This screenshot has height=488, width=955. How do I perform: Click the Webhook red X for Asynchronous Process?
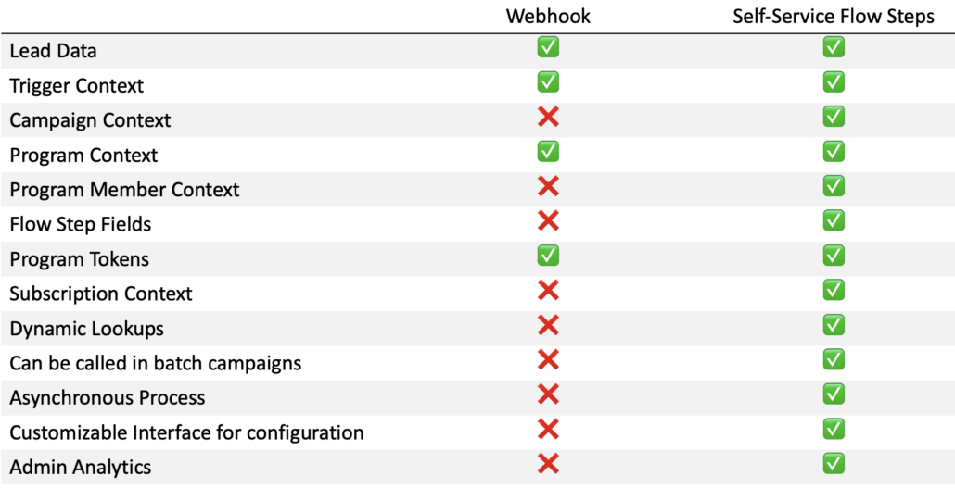click(548, 394)
